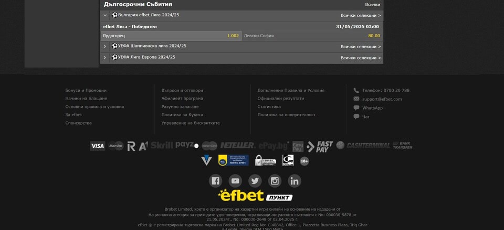504x230 pixels.
Task: Click the 31/05/2025 03:00 event date
Action: (x=358, y=27)
